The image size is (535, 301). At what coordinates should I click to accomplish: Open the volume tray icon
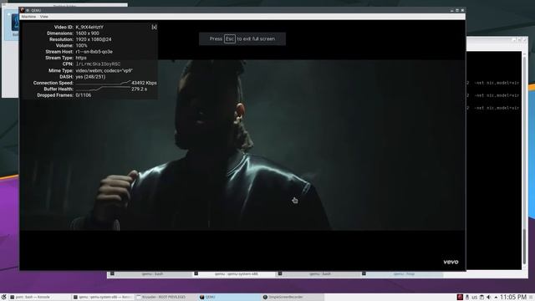coord(488,297)
